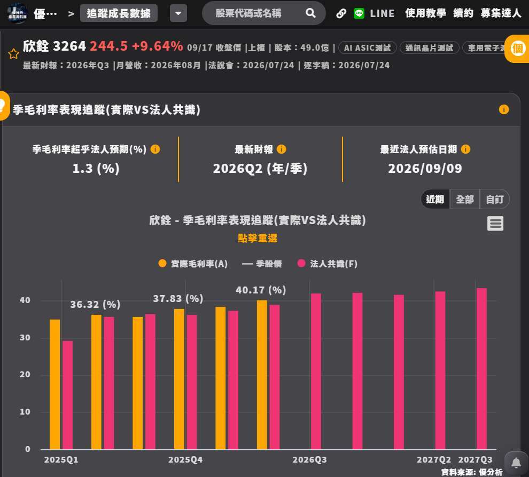529x477 pixels.
Task: Show info for 季毛利率超乎法人預期
Action: click(155, 149)
